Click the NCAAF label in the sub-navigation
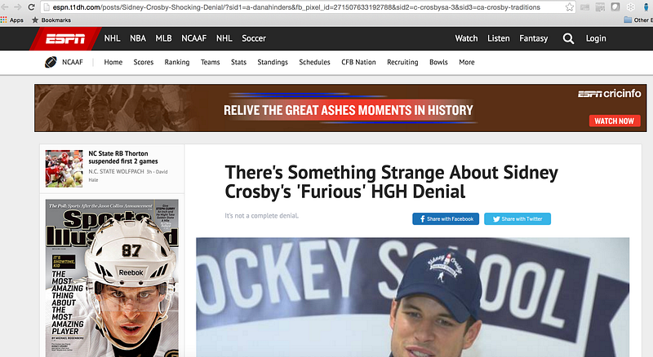653x357 pixels. click(x=73, y=62)
